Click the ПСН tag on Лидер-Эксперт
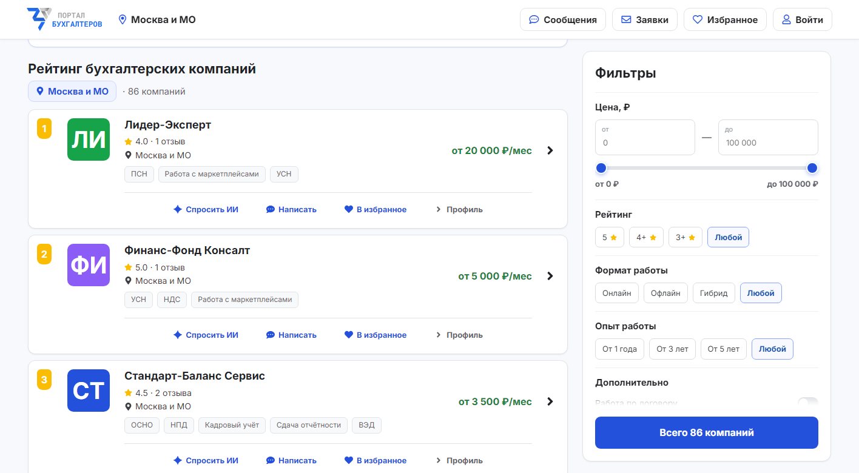This screenshot has height=473, width=859. 140,174
